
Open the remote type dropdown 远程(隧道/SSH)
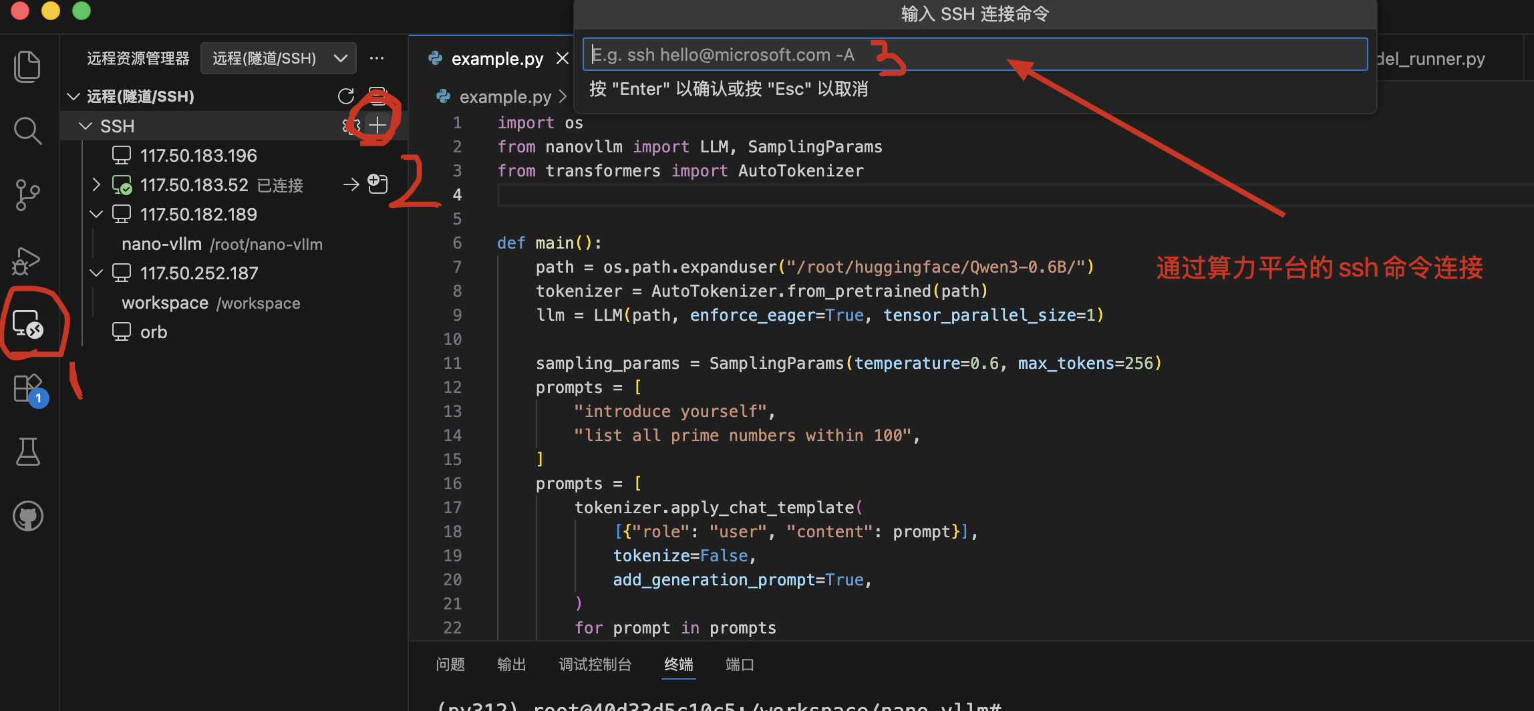(278, 59)
